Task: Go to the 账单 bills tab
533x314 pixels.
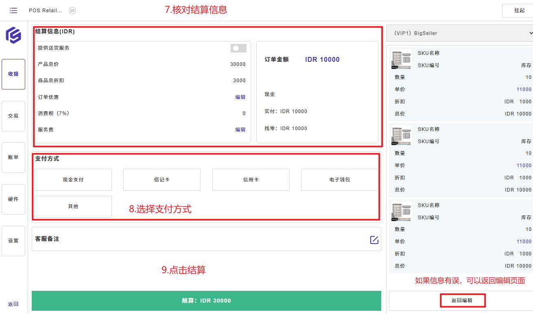Action: click(x=13, y=157)
